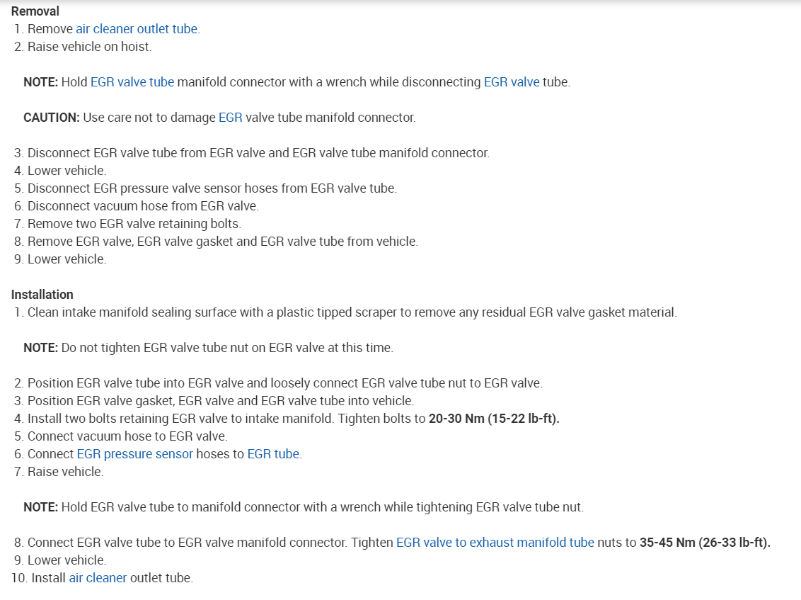Open the 'EGR' link in the CAUTION line
This screenshot has height=600, width=801.
coord(230,118)
